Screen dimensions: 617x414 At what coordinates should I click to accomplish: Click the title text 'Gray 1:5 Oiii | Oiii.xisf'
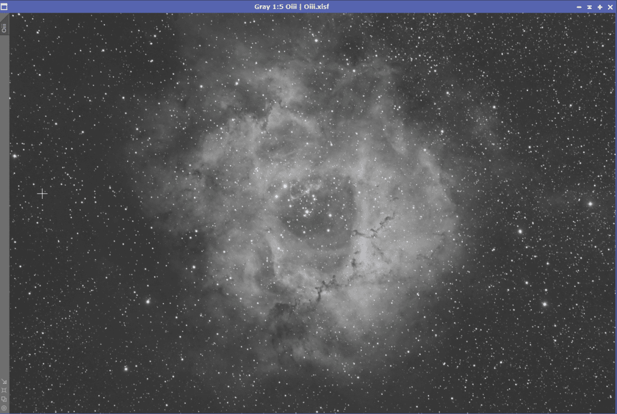coord(292,7)
